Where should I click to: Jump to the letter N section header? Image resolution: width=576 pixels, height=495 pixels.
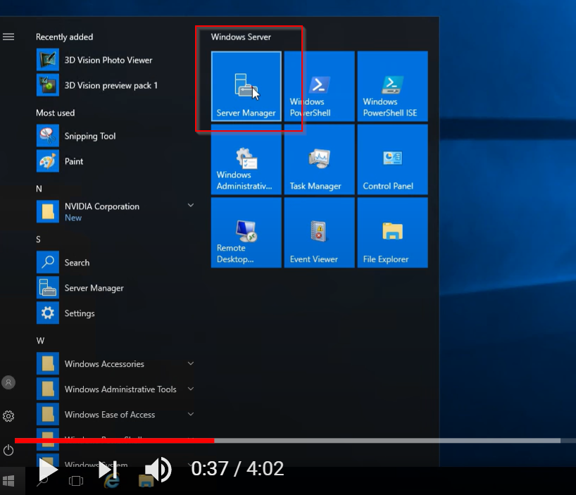point(39,189)
